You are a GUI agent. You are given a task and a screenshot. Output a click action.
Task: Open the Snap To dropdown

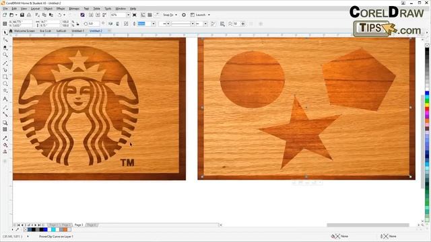click(170, 15)
